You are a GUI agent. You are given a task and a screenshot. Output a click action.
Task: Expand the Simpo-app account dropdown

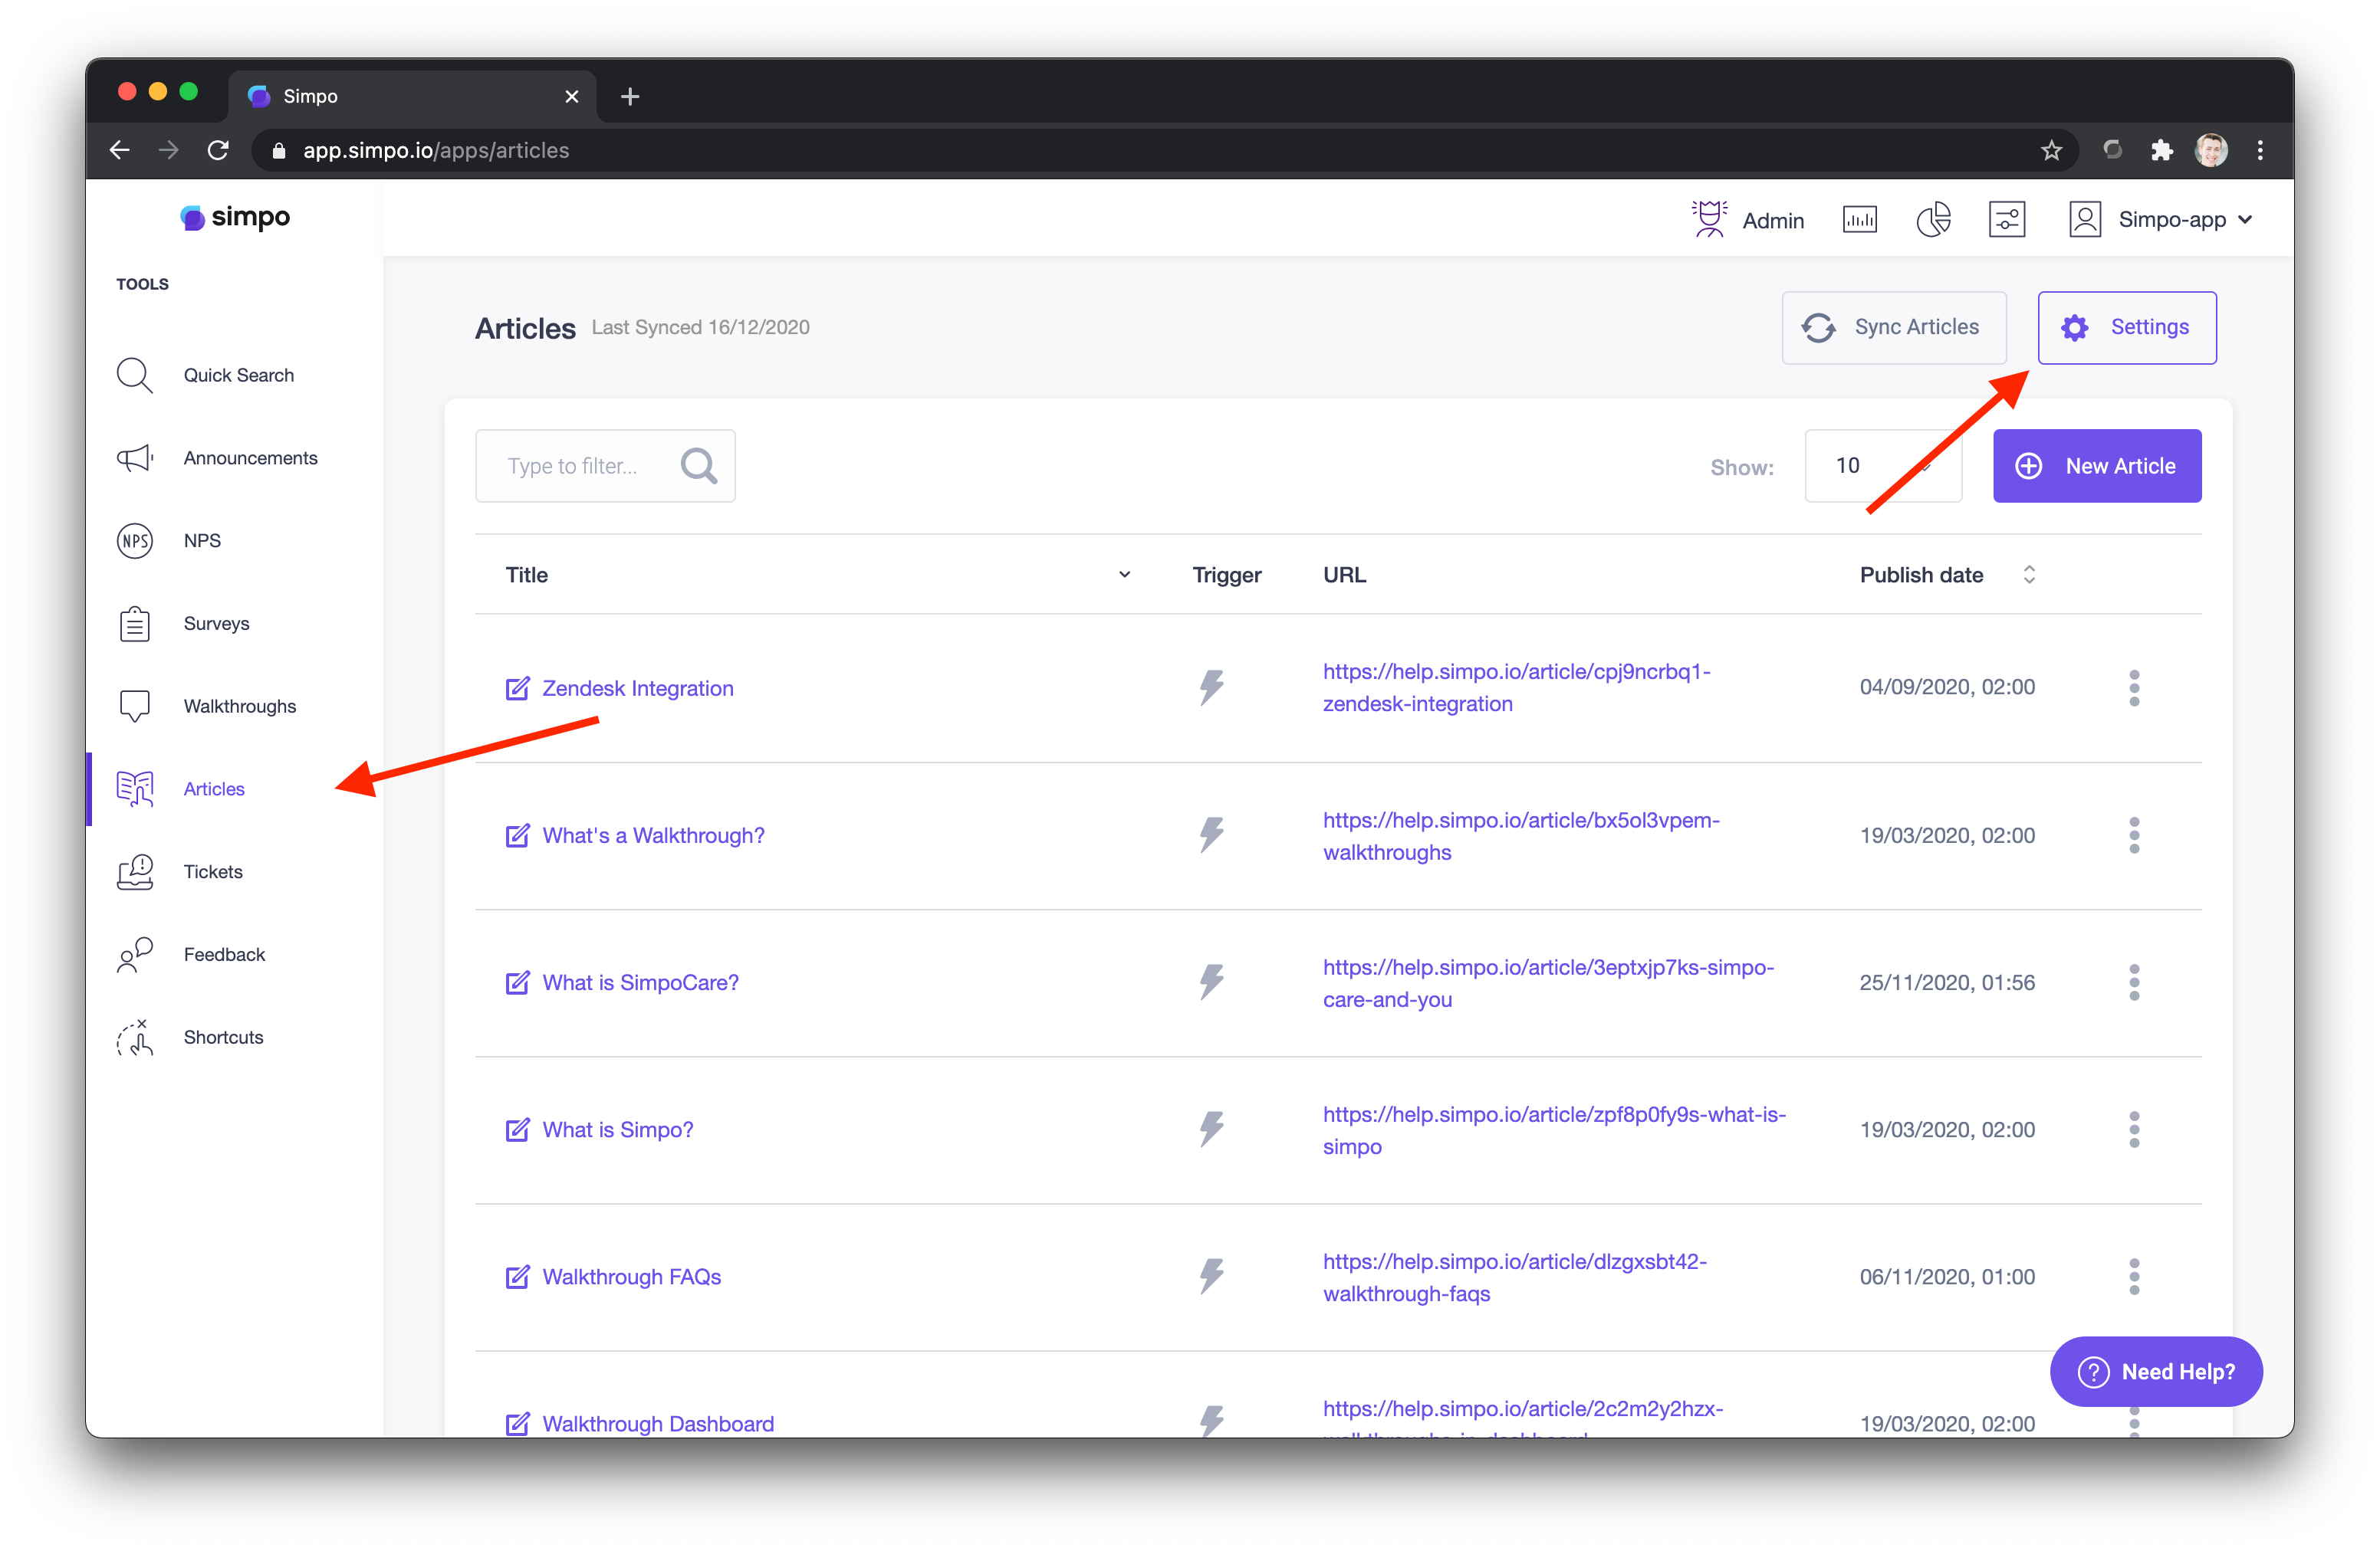[2185, 220]
